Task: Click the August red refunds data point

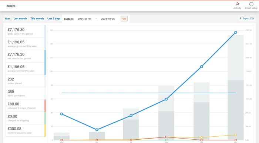Action: click(166, 137)
